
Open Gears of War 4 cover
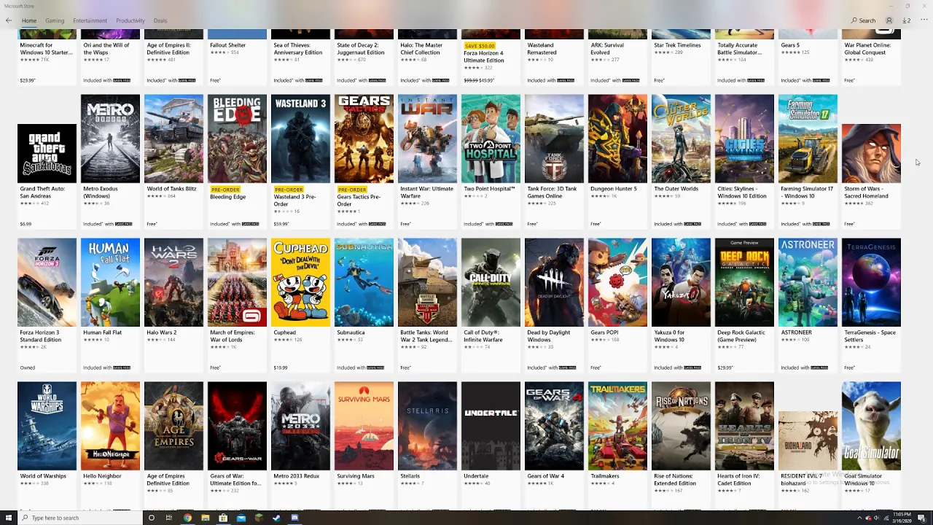(554, 426)
